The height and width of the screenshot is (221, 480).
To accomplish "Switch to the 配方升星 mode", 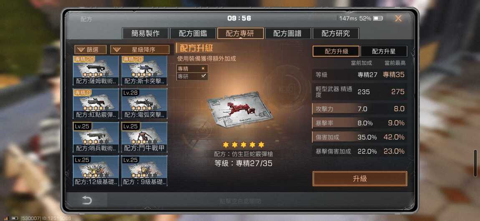I will click(x=384, y=51).
